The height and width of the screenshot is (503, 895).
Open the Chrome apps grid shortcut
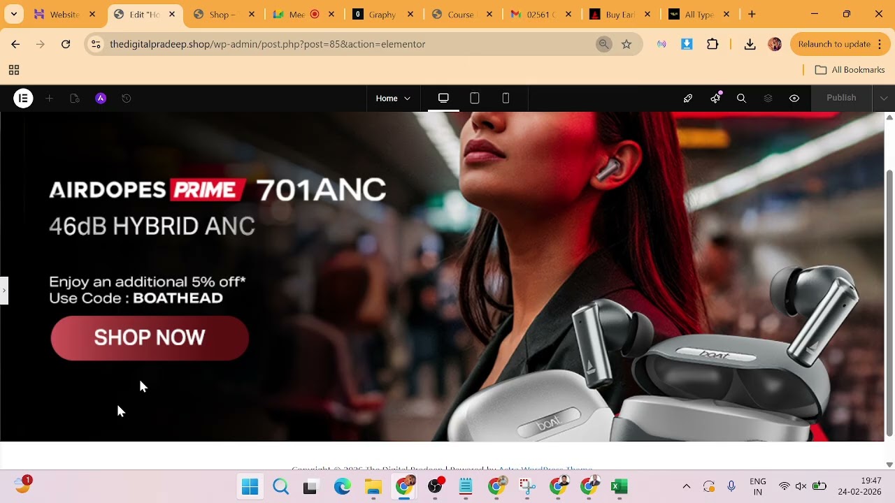[x=13, y=70]
